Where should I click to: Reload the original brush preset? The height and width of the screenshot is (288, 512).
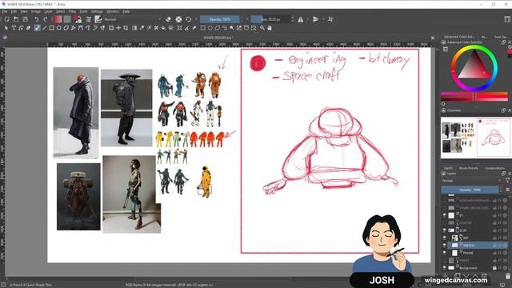point(189,19)
